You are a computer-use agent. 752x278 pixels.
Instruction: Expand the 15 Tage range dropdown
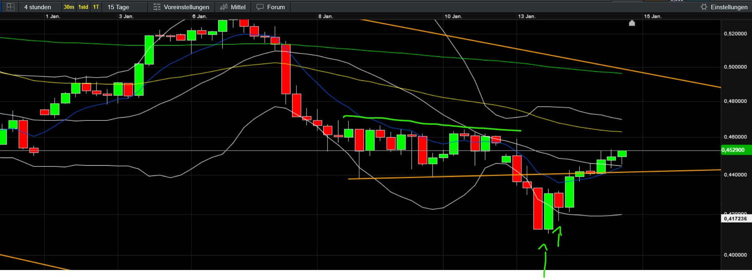point(118,7)
